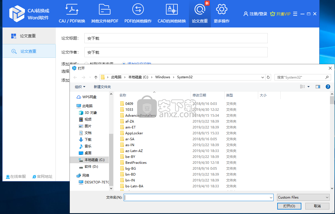This screenshot has height=214, width=335.
Task: Open the 组织 dropdown menu
Action: click(x=80, y=87)
